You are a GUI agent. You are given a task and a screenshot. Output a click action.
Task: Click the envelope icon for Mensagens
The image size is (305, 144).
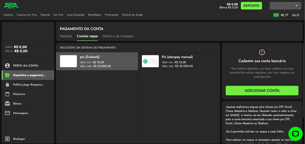tap(7, 113)
